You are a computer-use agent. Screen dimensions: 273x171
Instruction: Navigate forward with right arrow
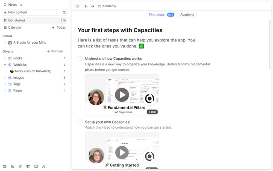coord(92,6)
